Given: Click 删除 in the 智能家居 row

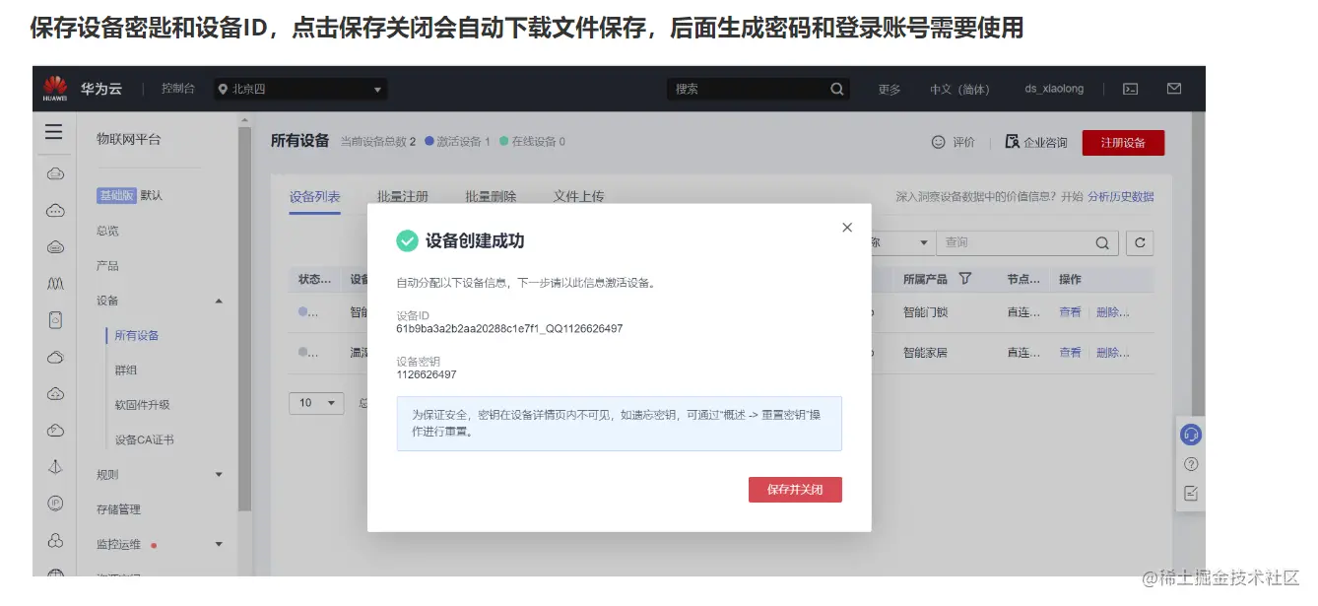Looking at the screenshot, I should pyautogui.click(x=1112, y=353).
